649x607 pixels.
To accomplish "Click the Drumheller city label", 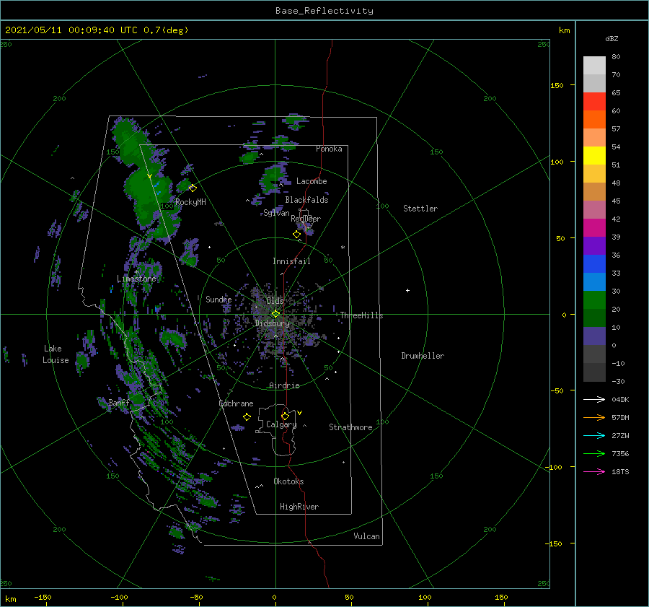I will click(x=423, y=356).
